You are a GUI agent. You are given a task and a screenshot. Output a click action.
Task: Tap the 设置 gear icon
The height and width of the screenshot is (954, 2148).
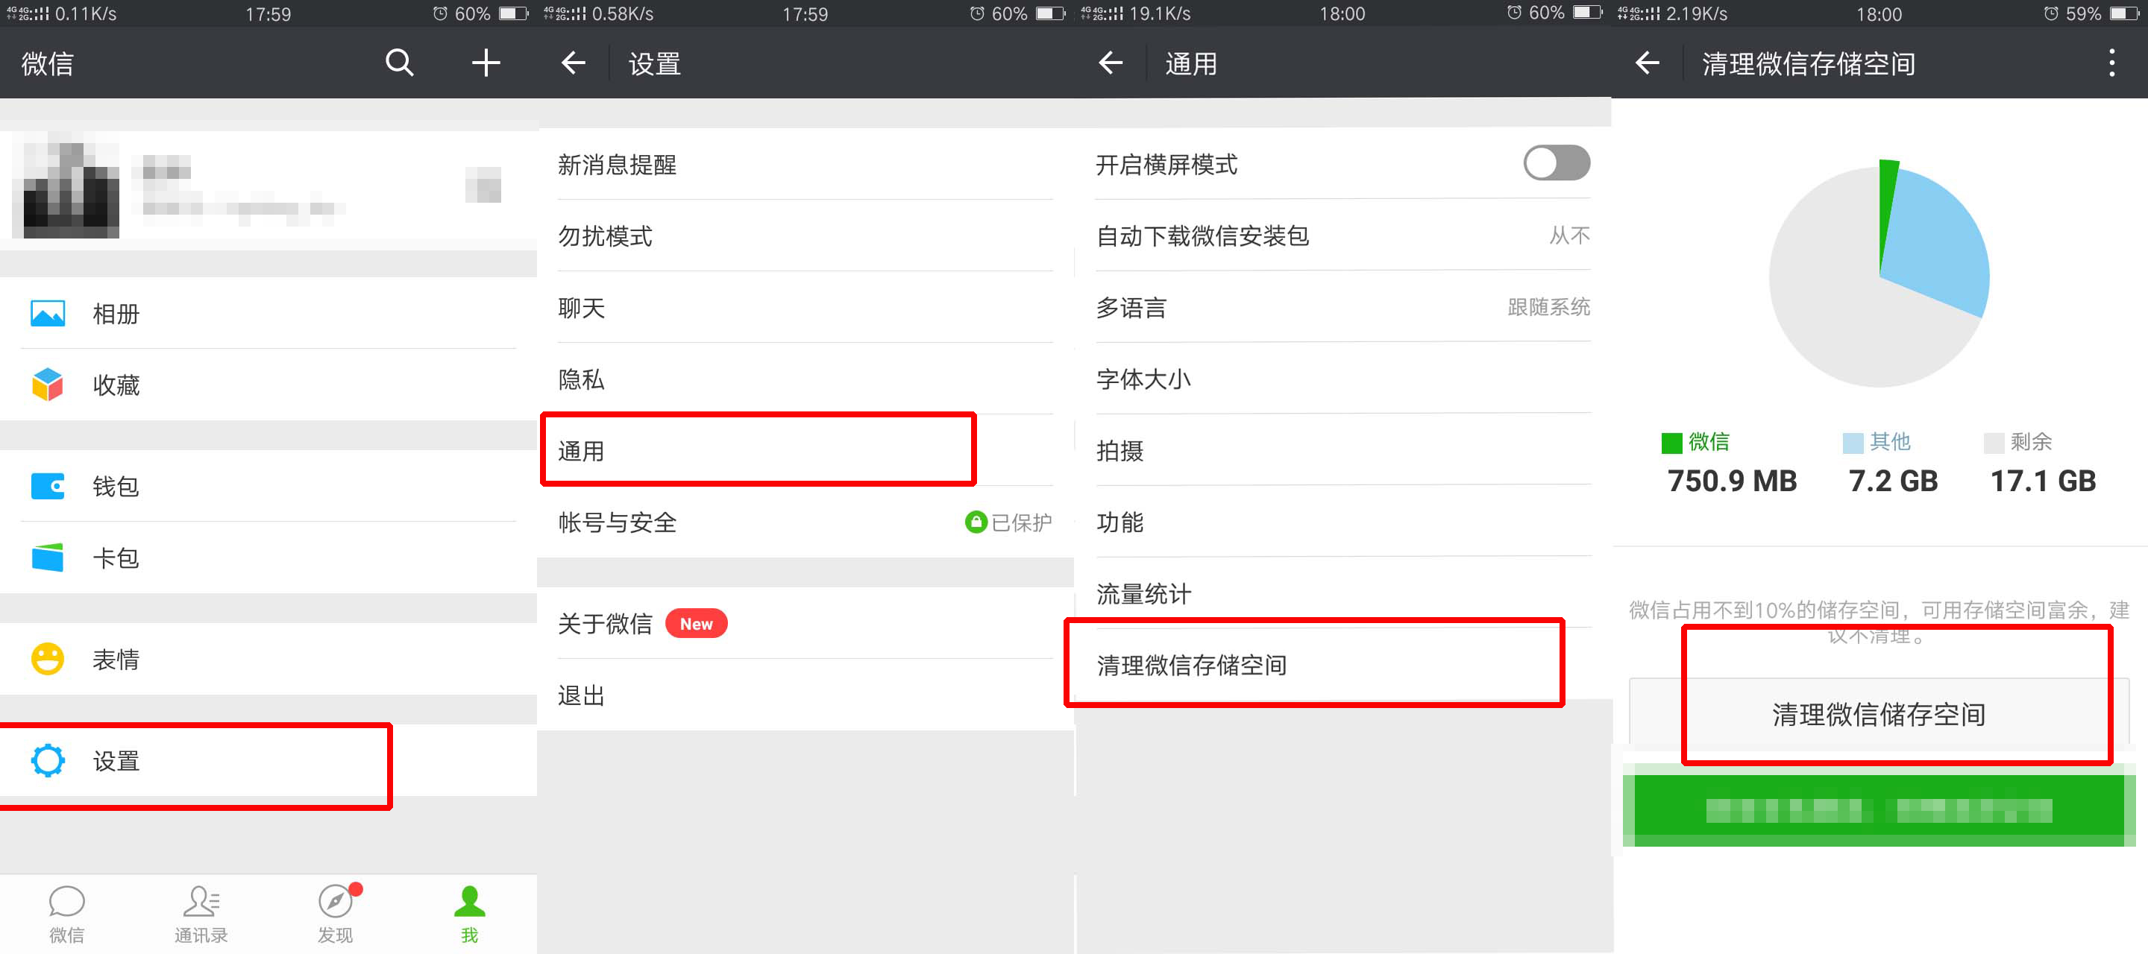[48, 761]
